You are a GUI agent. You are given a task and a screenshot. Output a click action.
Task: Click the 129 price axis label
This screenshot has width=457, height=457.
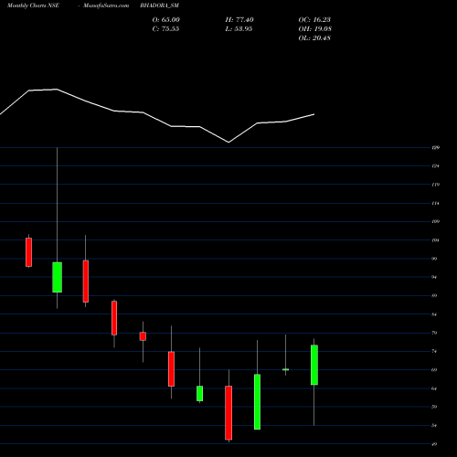(436, 148)
